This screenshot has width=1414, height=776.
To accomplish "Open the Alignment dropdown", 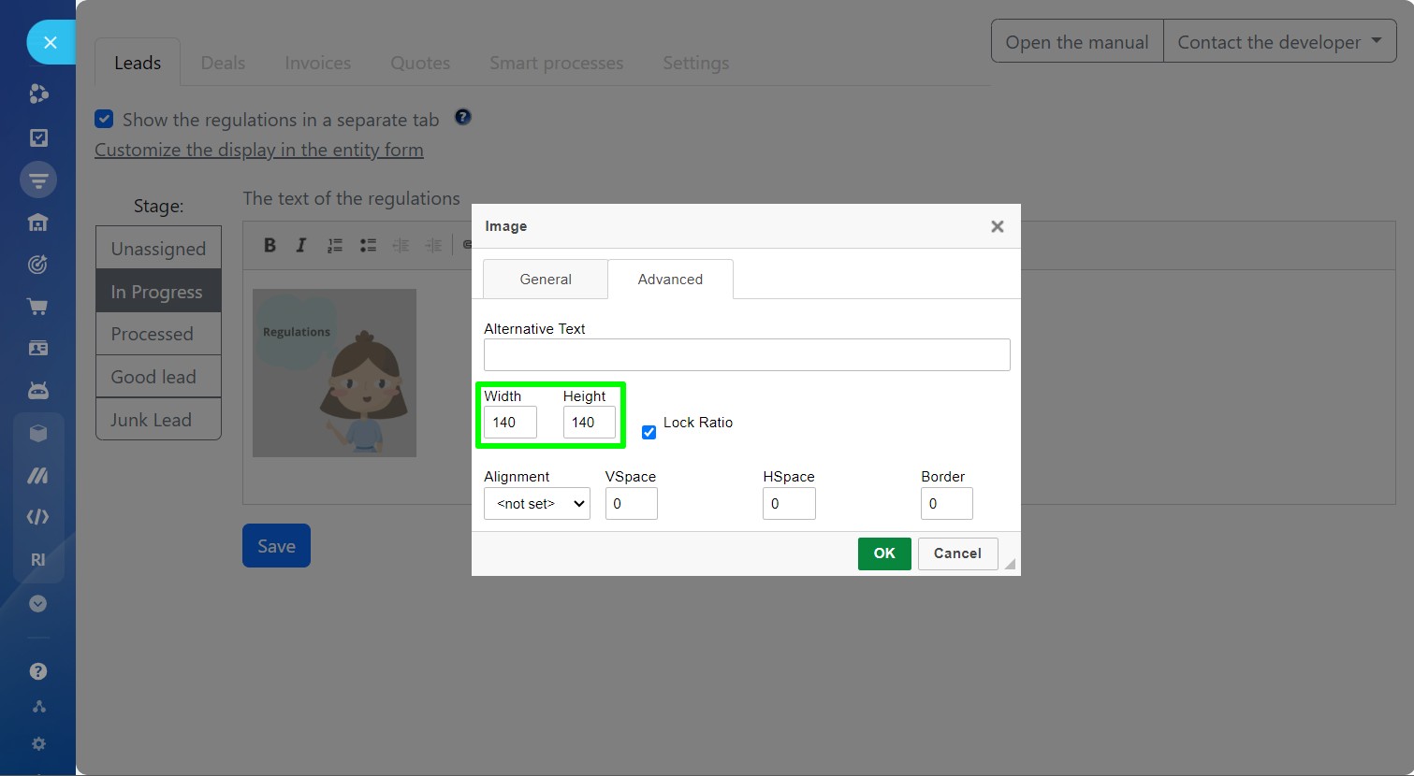I will click(536, 504).
